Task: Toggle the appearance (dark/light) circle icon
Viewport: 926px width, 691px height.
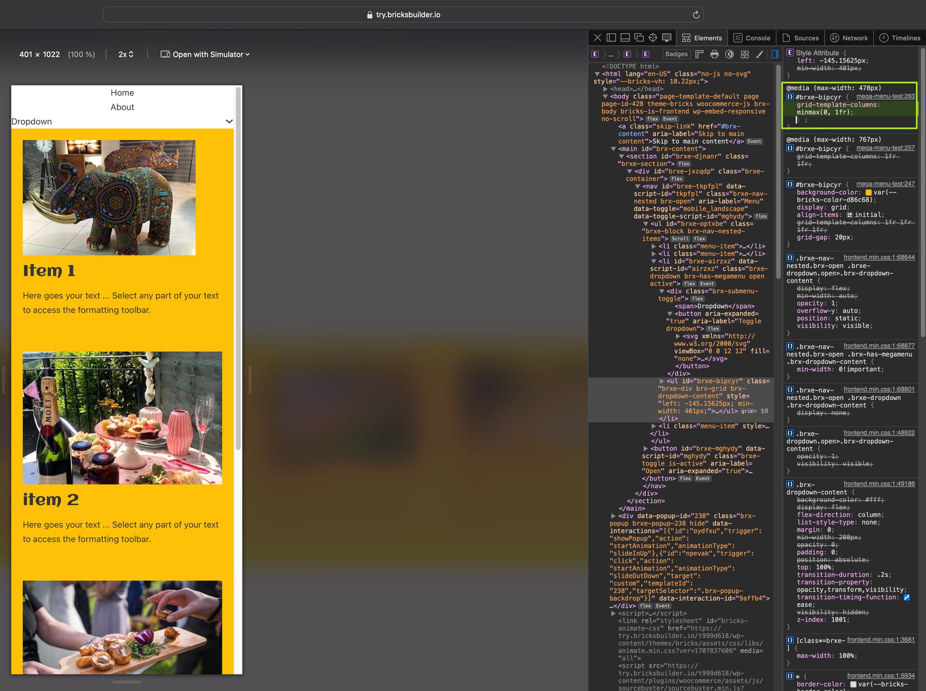Action: click(729, 54)
